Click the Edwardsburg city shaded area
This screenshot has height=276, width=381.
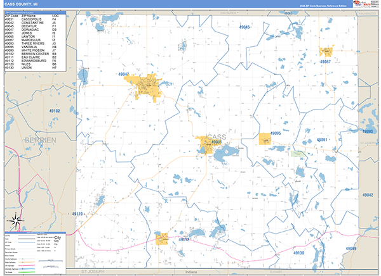[x=161, y=239]
